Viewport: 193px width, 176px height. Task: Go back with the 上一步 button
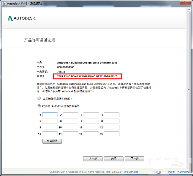coord(93,159)
